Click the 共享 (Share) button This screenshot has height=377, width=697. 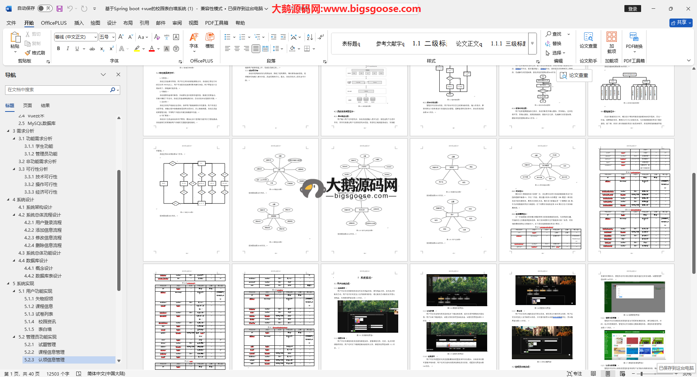(681, 23)
